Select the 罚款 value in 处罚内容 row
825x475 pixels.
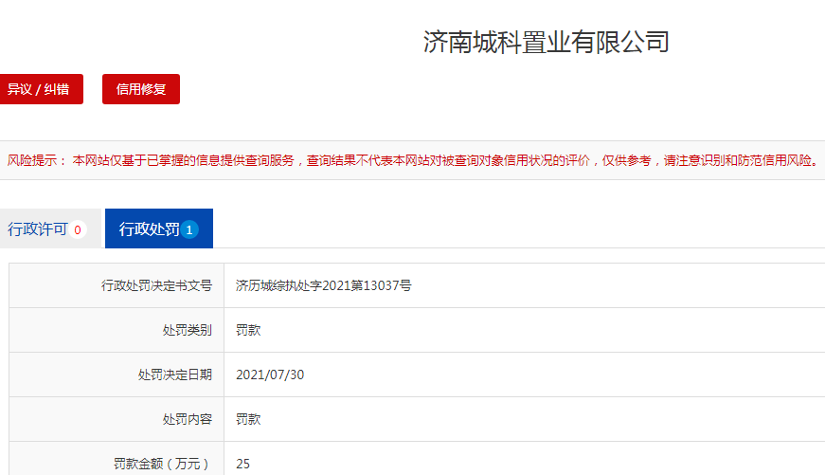(248, 419)
